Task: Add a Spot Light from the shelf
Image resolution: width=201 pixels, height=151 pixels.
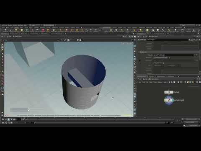Action: tap(116, 31)
